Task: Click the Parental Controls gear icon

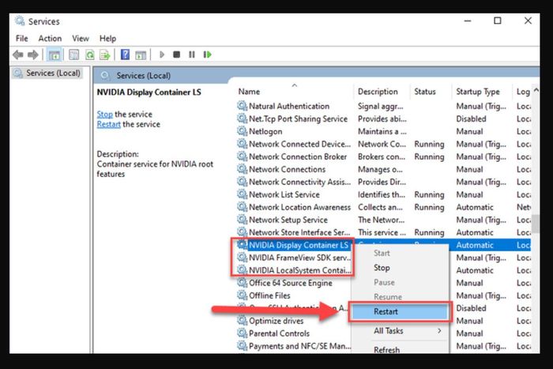Action: (242, 333)
